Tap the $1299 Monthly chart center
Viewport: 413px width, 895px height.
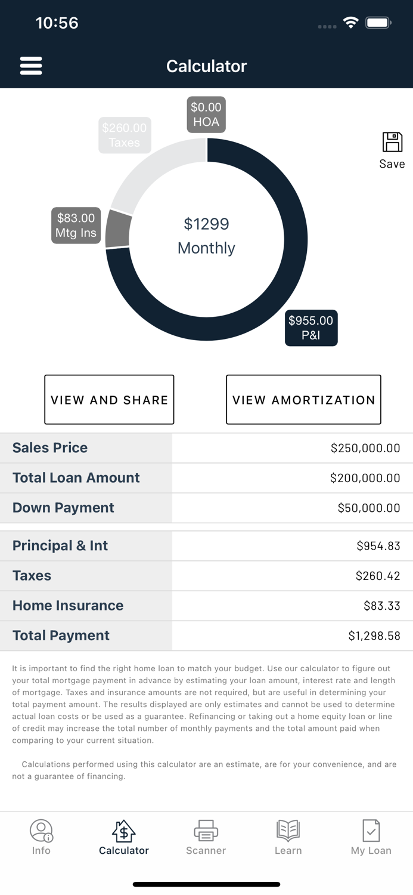point(206,236)
